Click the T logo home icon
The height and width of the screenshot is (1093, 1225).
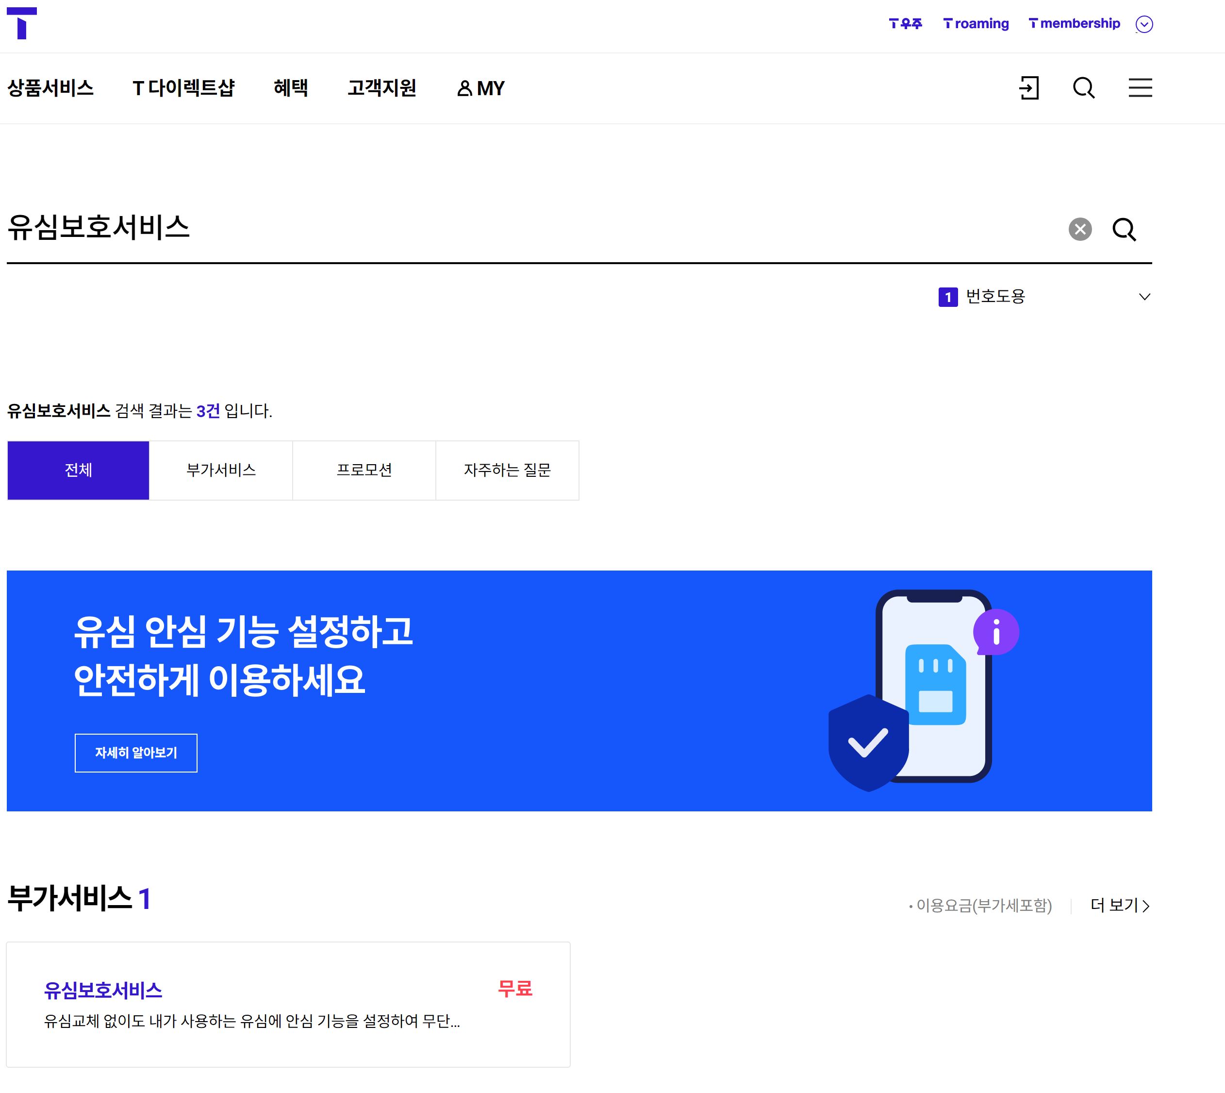coord(22,23)
